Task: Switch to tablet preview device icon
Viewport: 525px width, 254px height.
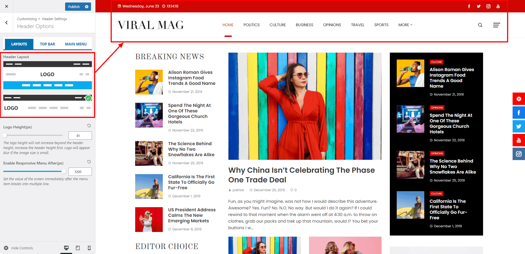Action: pyautogui.click(x=78, y=248)
